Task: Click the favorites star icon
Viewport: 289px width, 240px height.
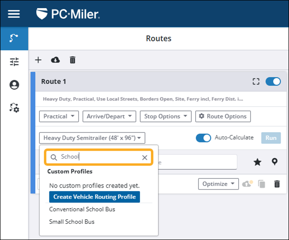Action: (257, 162)
